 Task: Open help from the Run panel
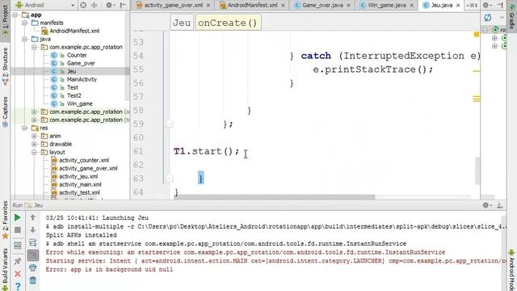tap(18, 286)
